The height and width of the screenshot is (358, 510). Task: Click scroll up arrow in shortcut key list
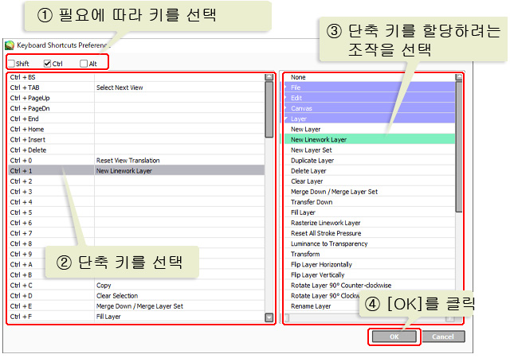click(269, 78)
